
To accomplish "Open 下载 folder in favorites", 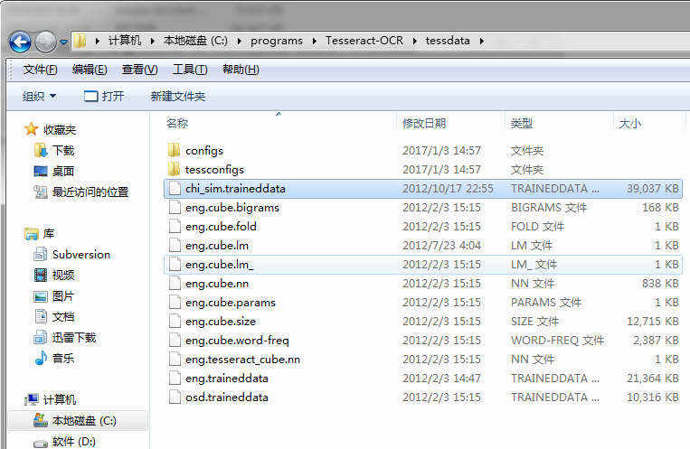I will coord(63,150).
